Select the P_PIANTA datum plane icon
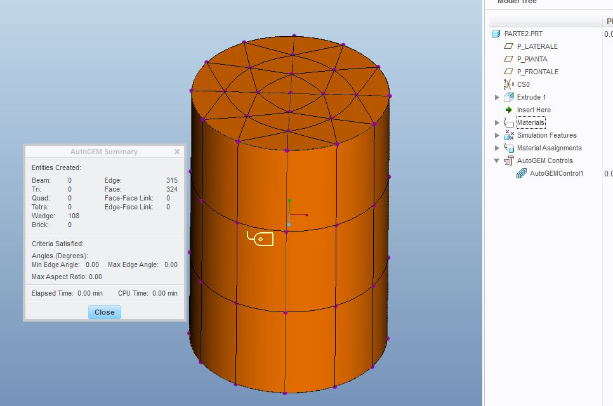 pyautogui.click(x=508, y=59)
